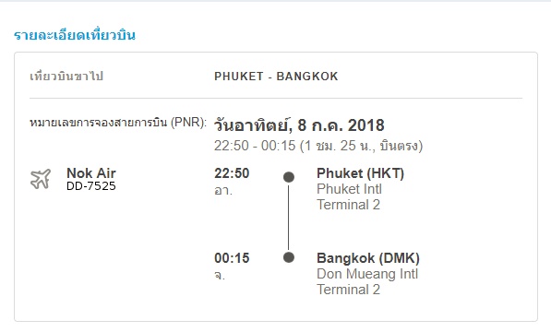Click the PNR booking number label

coord(118,123)
